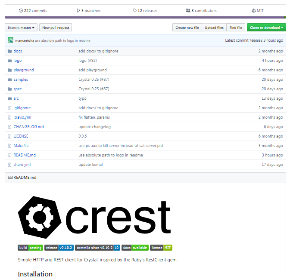Open the LICENSE file
The height and width of the screenshot is (279, 290).
pos(21,136)
